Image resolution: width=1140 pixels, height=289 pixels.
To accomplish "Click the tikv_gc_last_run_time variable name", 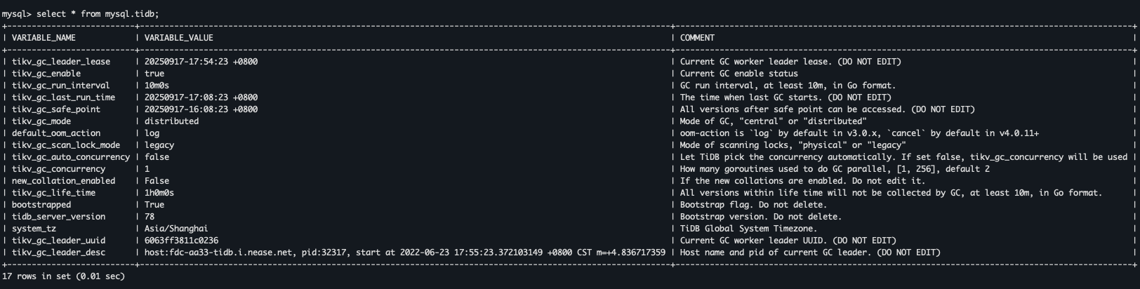I will tap(63, 98).
